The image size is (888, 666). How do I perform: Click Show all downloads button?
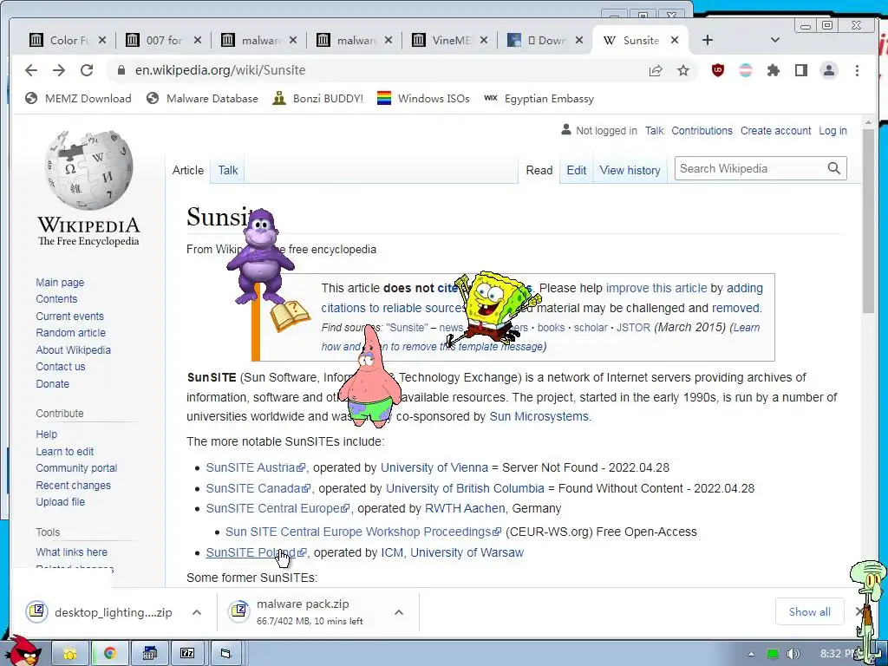(809, 611)
